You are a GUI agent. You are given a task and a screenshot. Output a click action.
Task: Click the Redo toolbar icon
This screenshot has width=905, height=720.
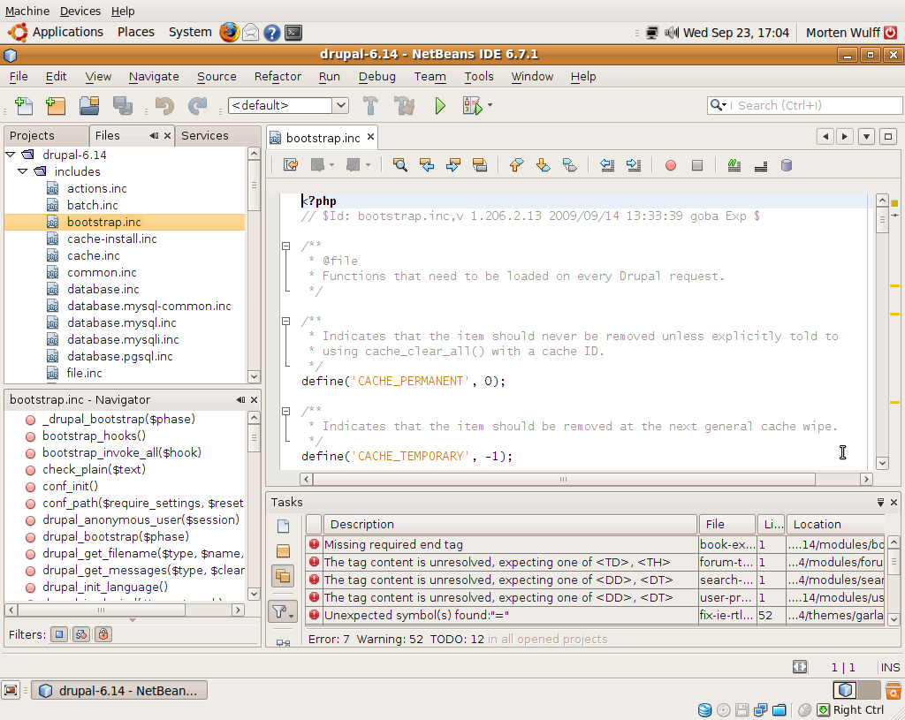coord(197,106)
